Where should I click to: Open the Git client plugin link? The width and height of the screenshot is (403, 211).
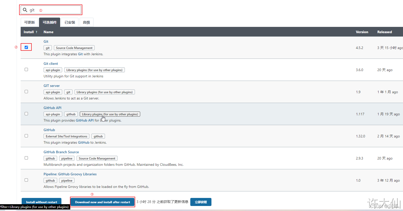[51, 64]
